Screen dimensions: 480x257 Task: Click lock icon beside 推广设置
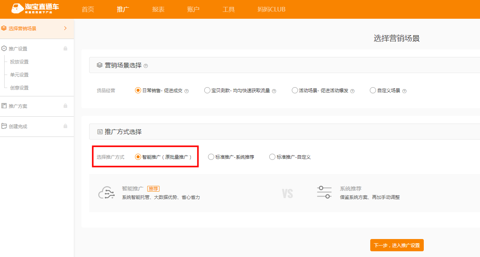[x=65, y=49]
